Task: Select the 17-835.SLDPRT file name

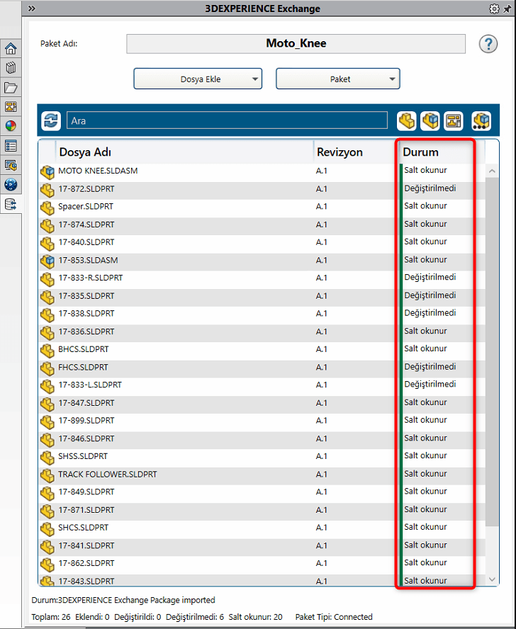Action: (x=86, y=295)
